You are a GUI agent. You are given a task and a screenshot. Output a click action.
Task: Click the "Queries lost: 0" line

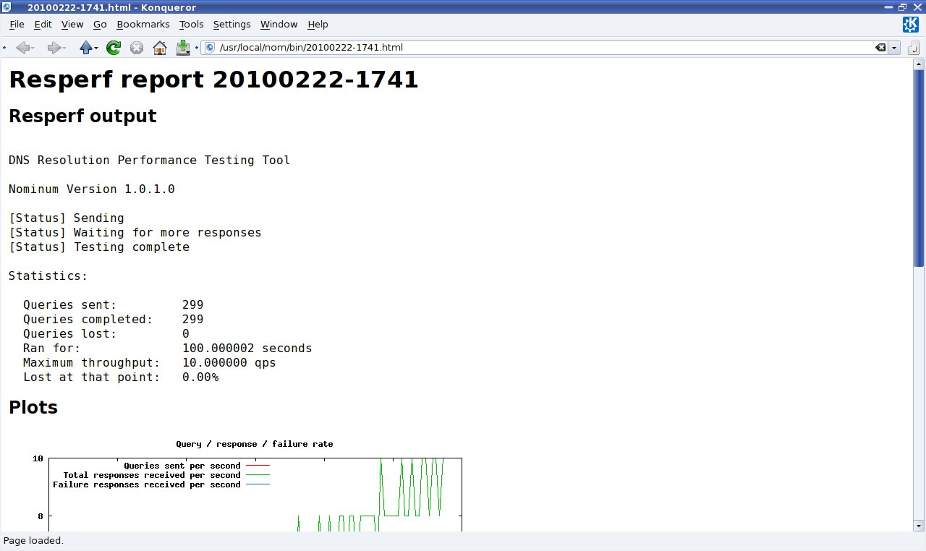point(106,334)
